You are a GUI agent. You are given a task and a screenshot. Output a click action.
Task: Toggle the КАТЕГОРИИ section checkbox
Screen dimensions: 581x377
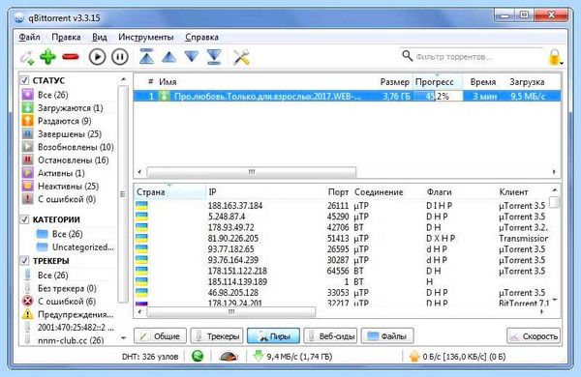tap(24, 219)
